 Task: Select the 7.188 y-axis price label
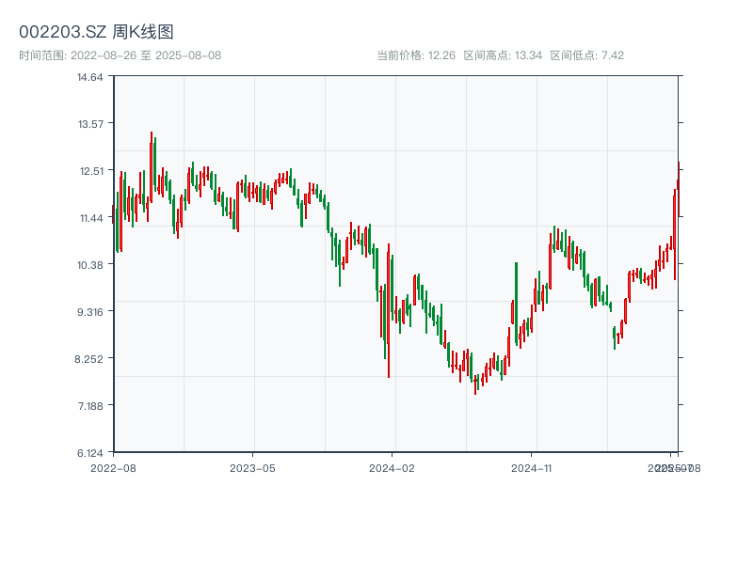click(90, 406)
